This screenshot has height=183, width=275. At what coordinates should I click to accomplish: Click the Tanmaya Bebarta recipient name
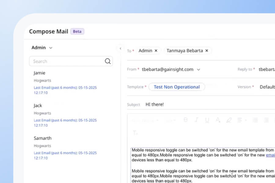click(185, 51)
